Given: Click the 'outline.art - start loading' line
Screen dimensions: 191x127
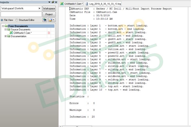Looking at the screenshot, I should (x=109, y=46).
